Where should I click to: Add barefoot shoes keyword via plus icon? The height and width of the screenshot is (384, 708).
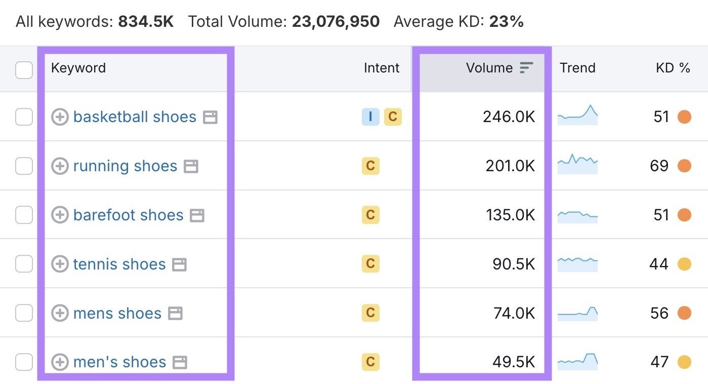click(x=60, y=215)
